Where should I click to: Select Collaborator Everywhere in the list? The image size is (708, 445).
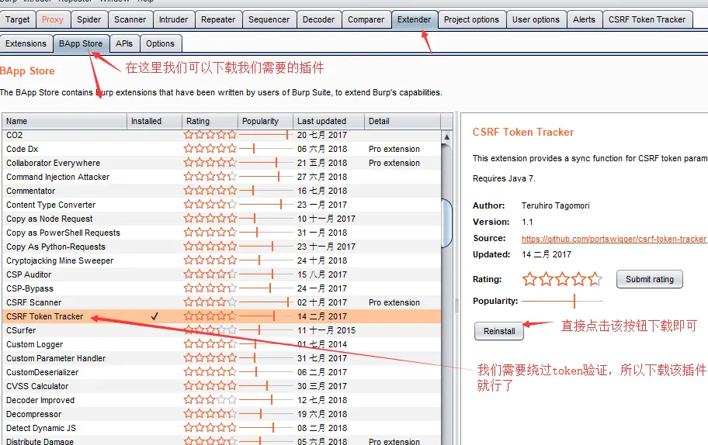click(x=221, y=163)
